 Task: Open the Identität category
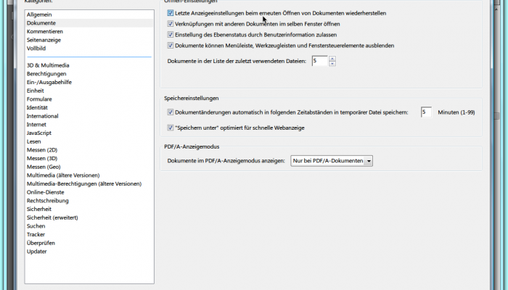pos(37,107)
